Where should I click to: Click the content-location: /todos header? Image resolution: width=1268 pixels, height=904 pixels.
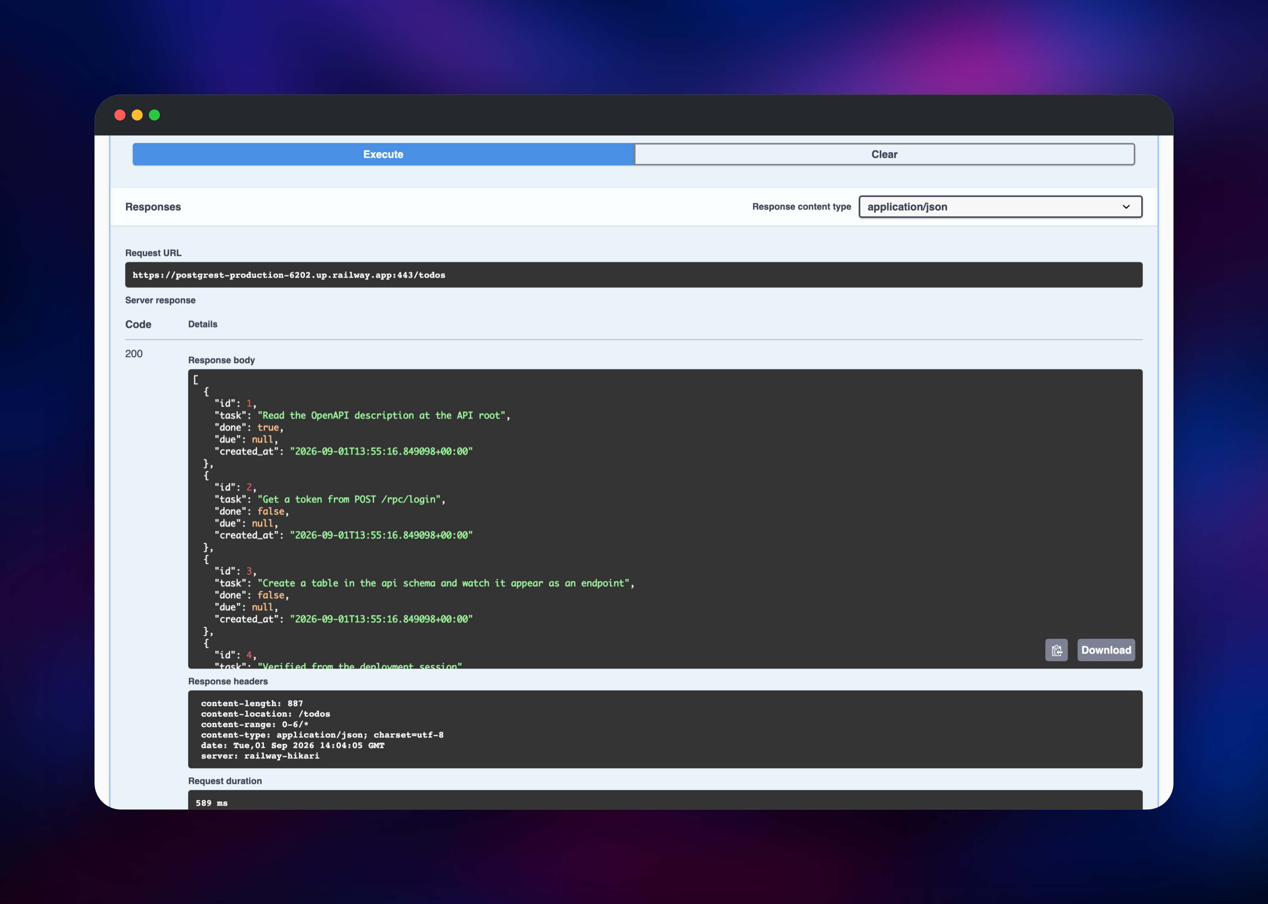click(x=265, y=714)
